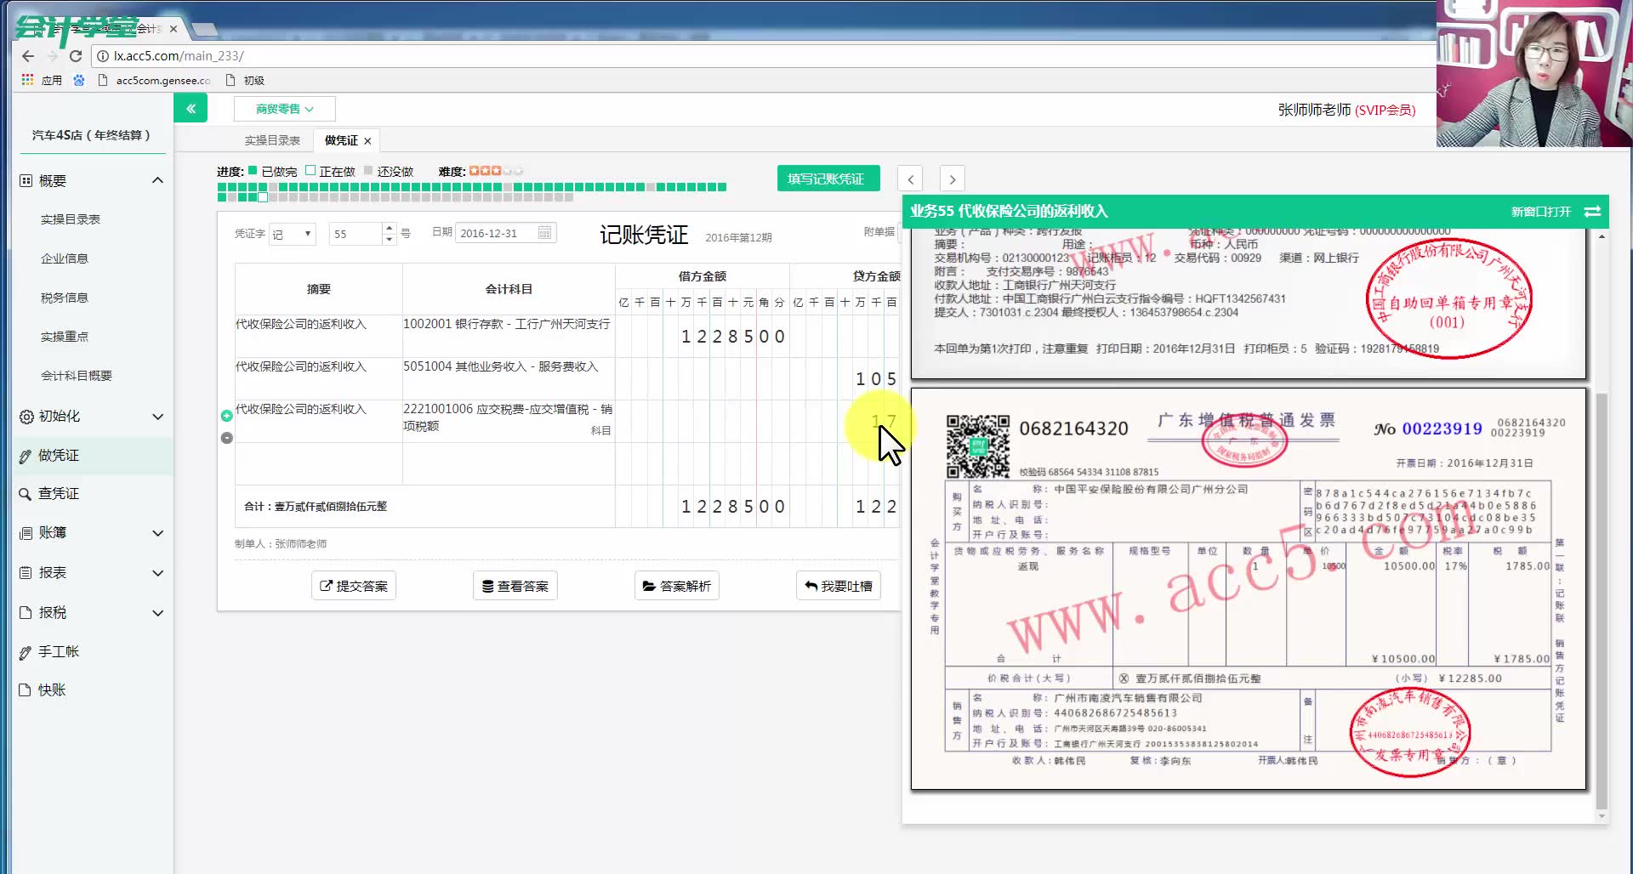1633x874 pixels.
Task: Refresh the page with the browser reload icon
Action: (75, 55)
